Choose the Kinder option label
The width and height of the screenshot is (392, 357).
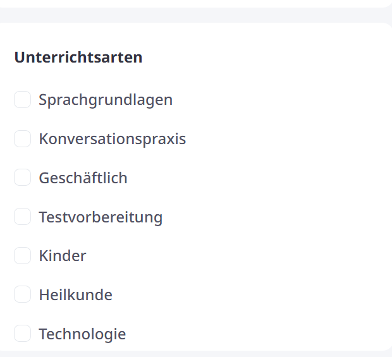pos(63,256)
